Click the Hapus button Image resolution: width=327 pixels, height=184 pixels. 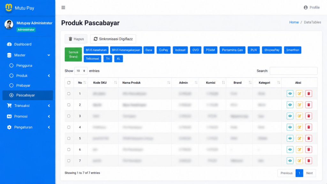(76, 39)
